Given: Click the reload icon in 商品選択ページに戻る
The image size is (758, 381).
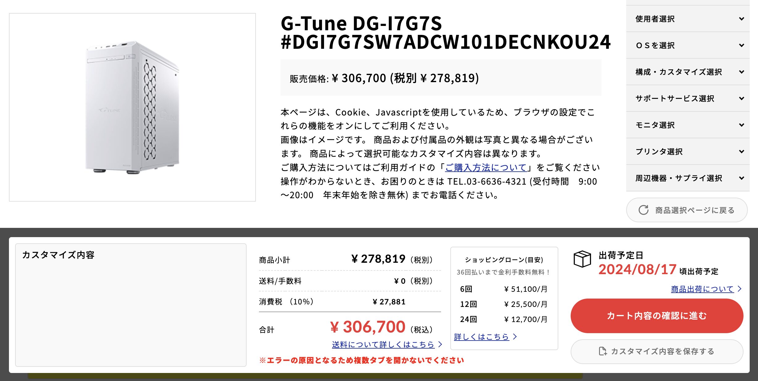Looking at the screenshot, I should [643, 210].
